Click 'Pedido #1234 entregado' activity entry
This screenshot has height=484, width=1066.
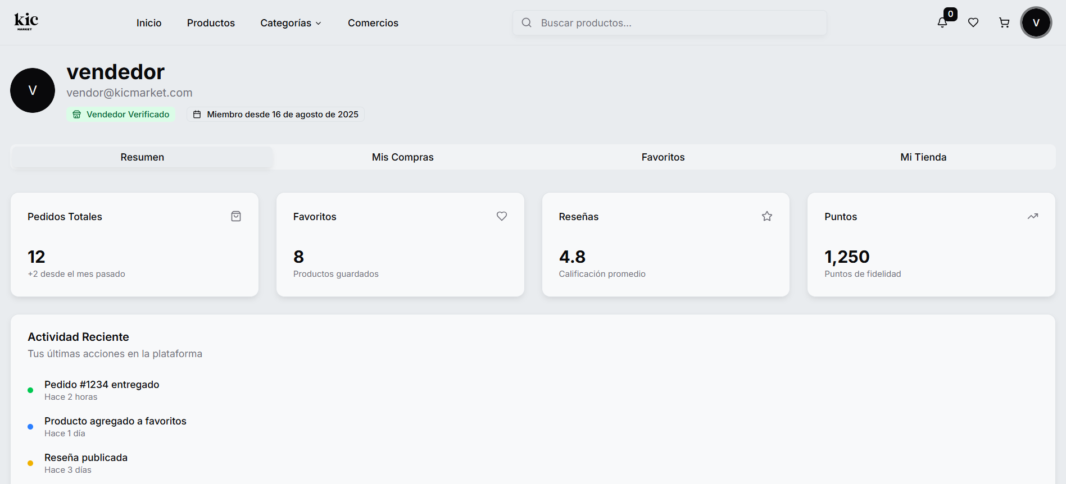(102, 385)
